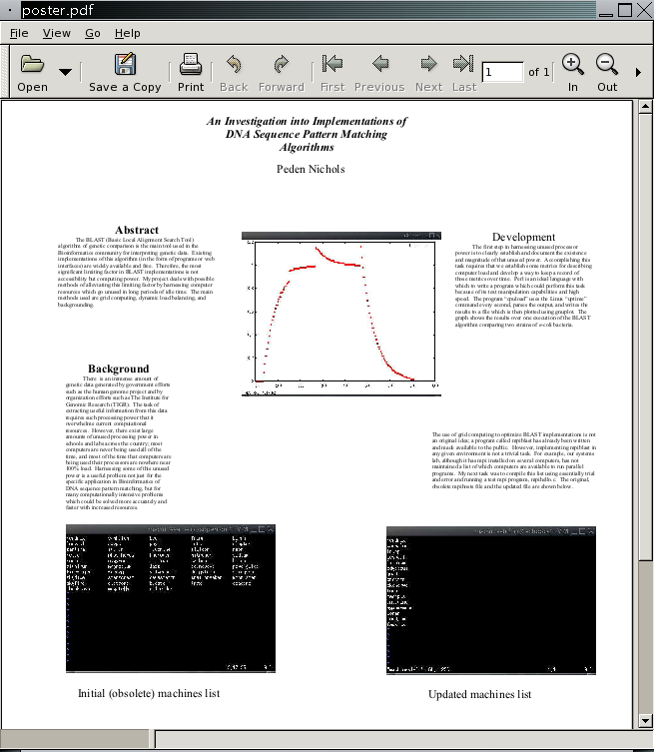Maximize the poster.pdf window
654x752 pixels.
pyautogui.click(x=625, y=10)
